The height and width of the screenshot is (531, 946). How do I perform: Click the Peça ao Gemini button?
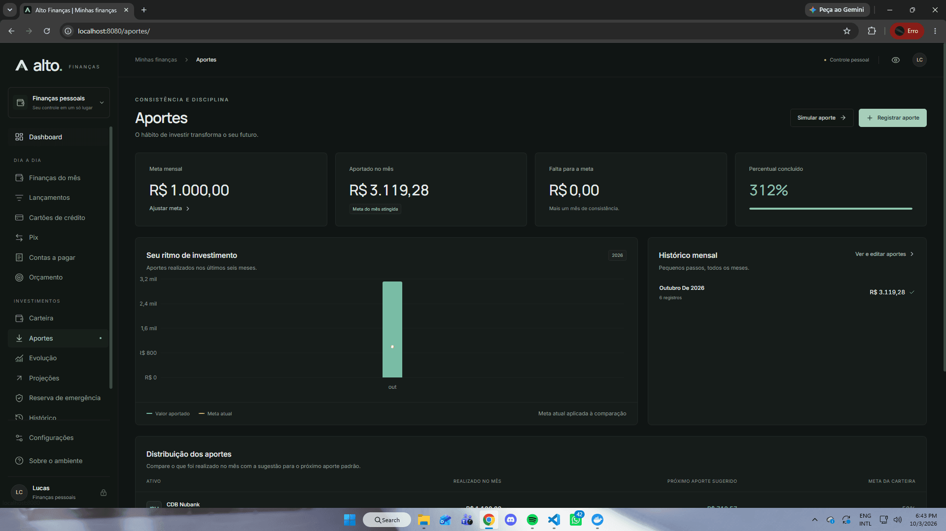(837, 10)
